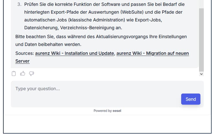Viewport: 213px width, 135px height.
Task: Click the "Sources:" label
Action: pos(25,53)
